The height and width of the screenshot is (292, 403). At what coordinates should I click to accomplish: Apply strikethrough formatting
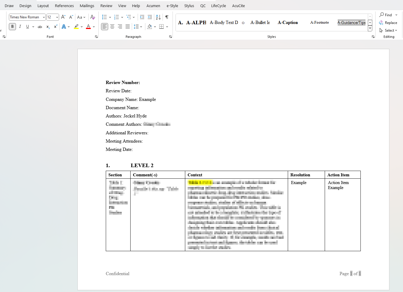(x=40, y=27)
